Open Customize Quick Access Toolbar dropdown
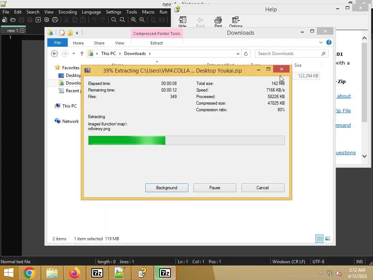Viewport: 373px width, 280px height. pyautogui.click(x=77, y=33)
